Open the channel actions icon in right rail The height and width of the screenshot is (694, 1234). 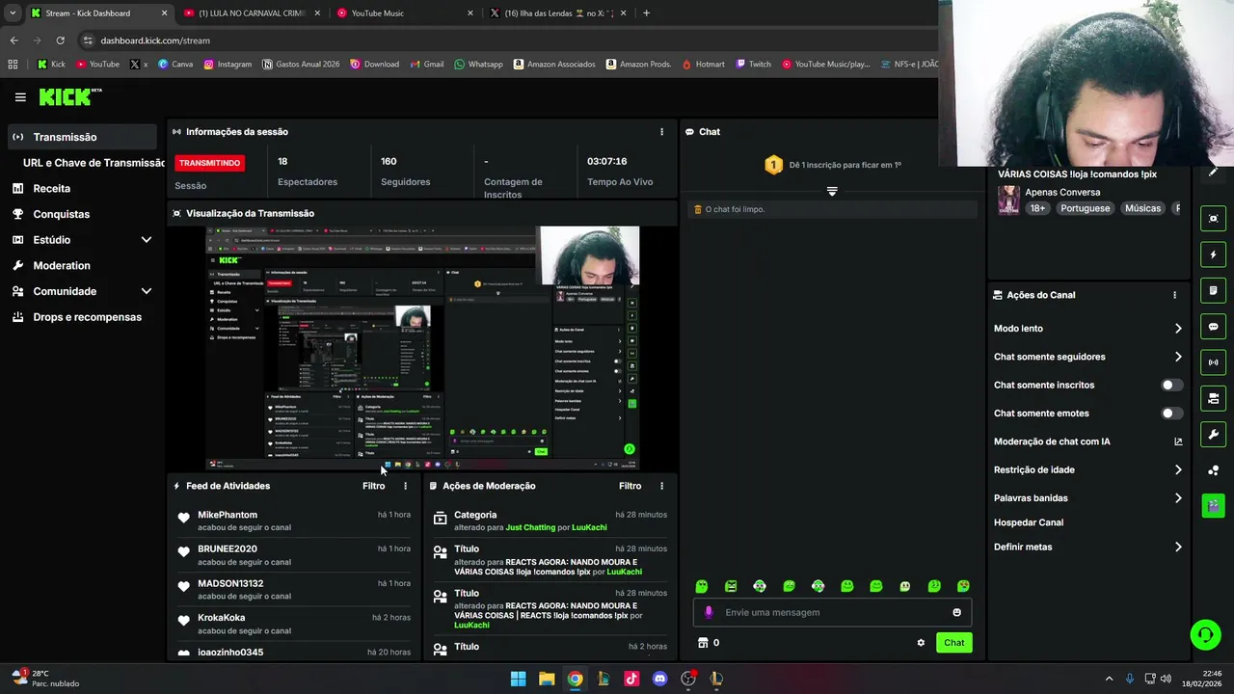point(1213,398)
